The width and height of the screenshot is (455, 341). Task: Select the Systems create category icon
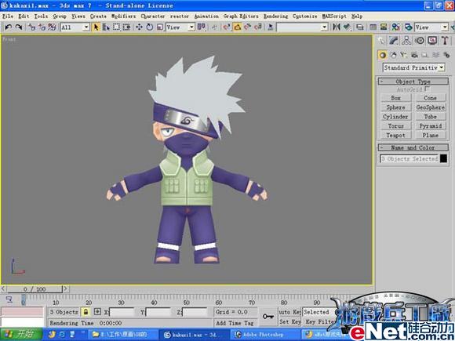[x=446, y=55]
